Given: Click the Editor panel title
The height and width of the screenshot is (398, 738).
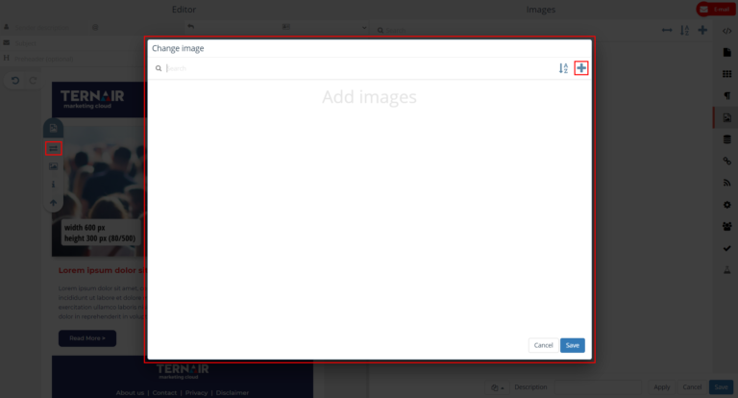Looking at the screenshot, I should click(x=184, y=10).
